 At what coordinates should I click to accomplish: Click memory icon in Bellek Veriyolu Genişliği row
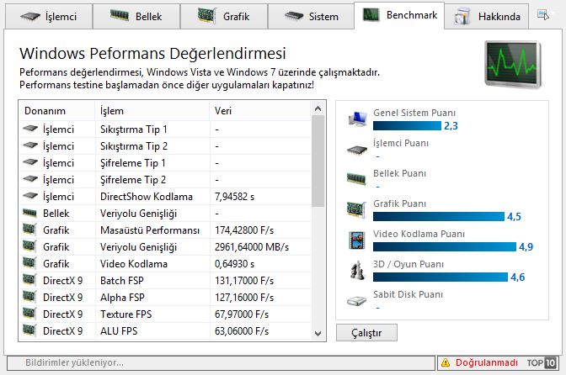click(x=29, y=214)
